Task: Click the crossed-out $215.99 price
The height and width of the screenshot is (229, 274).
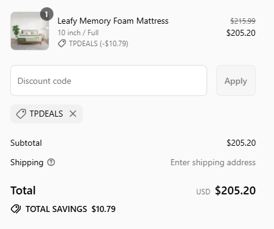Action: (243, 21)
